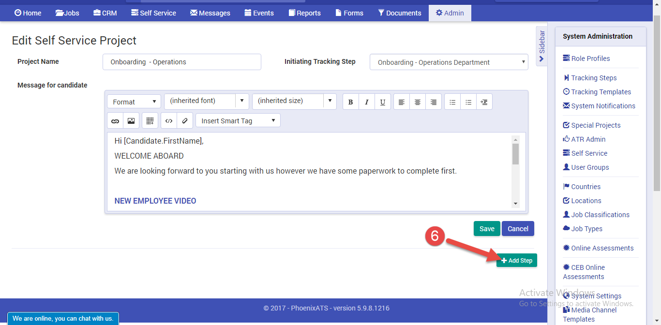The image size is (661, 325).
Task: Insert a hyperlink using the chain icon
Action: click(x=115, y=121)
